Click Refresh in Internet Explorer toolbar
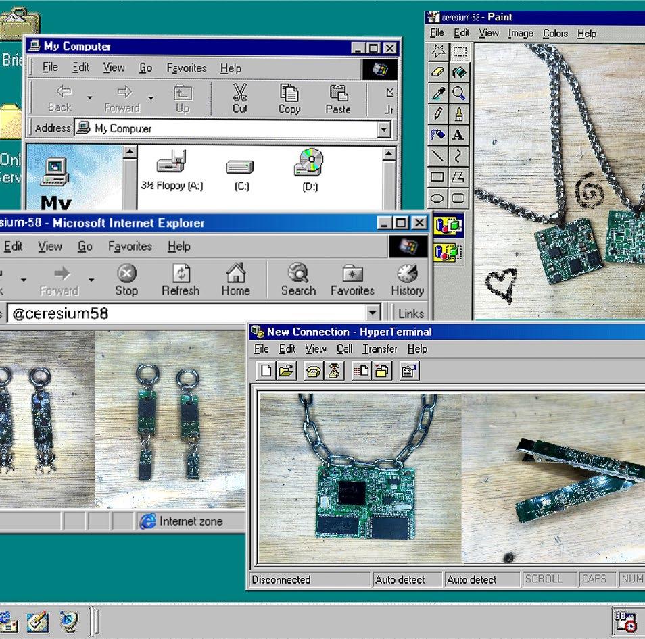The width and height of the screenshot is (645, 639). point(181,280)
